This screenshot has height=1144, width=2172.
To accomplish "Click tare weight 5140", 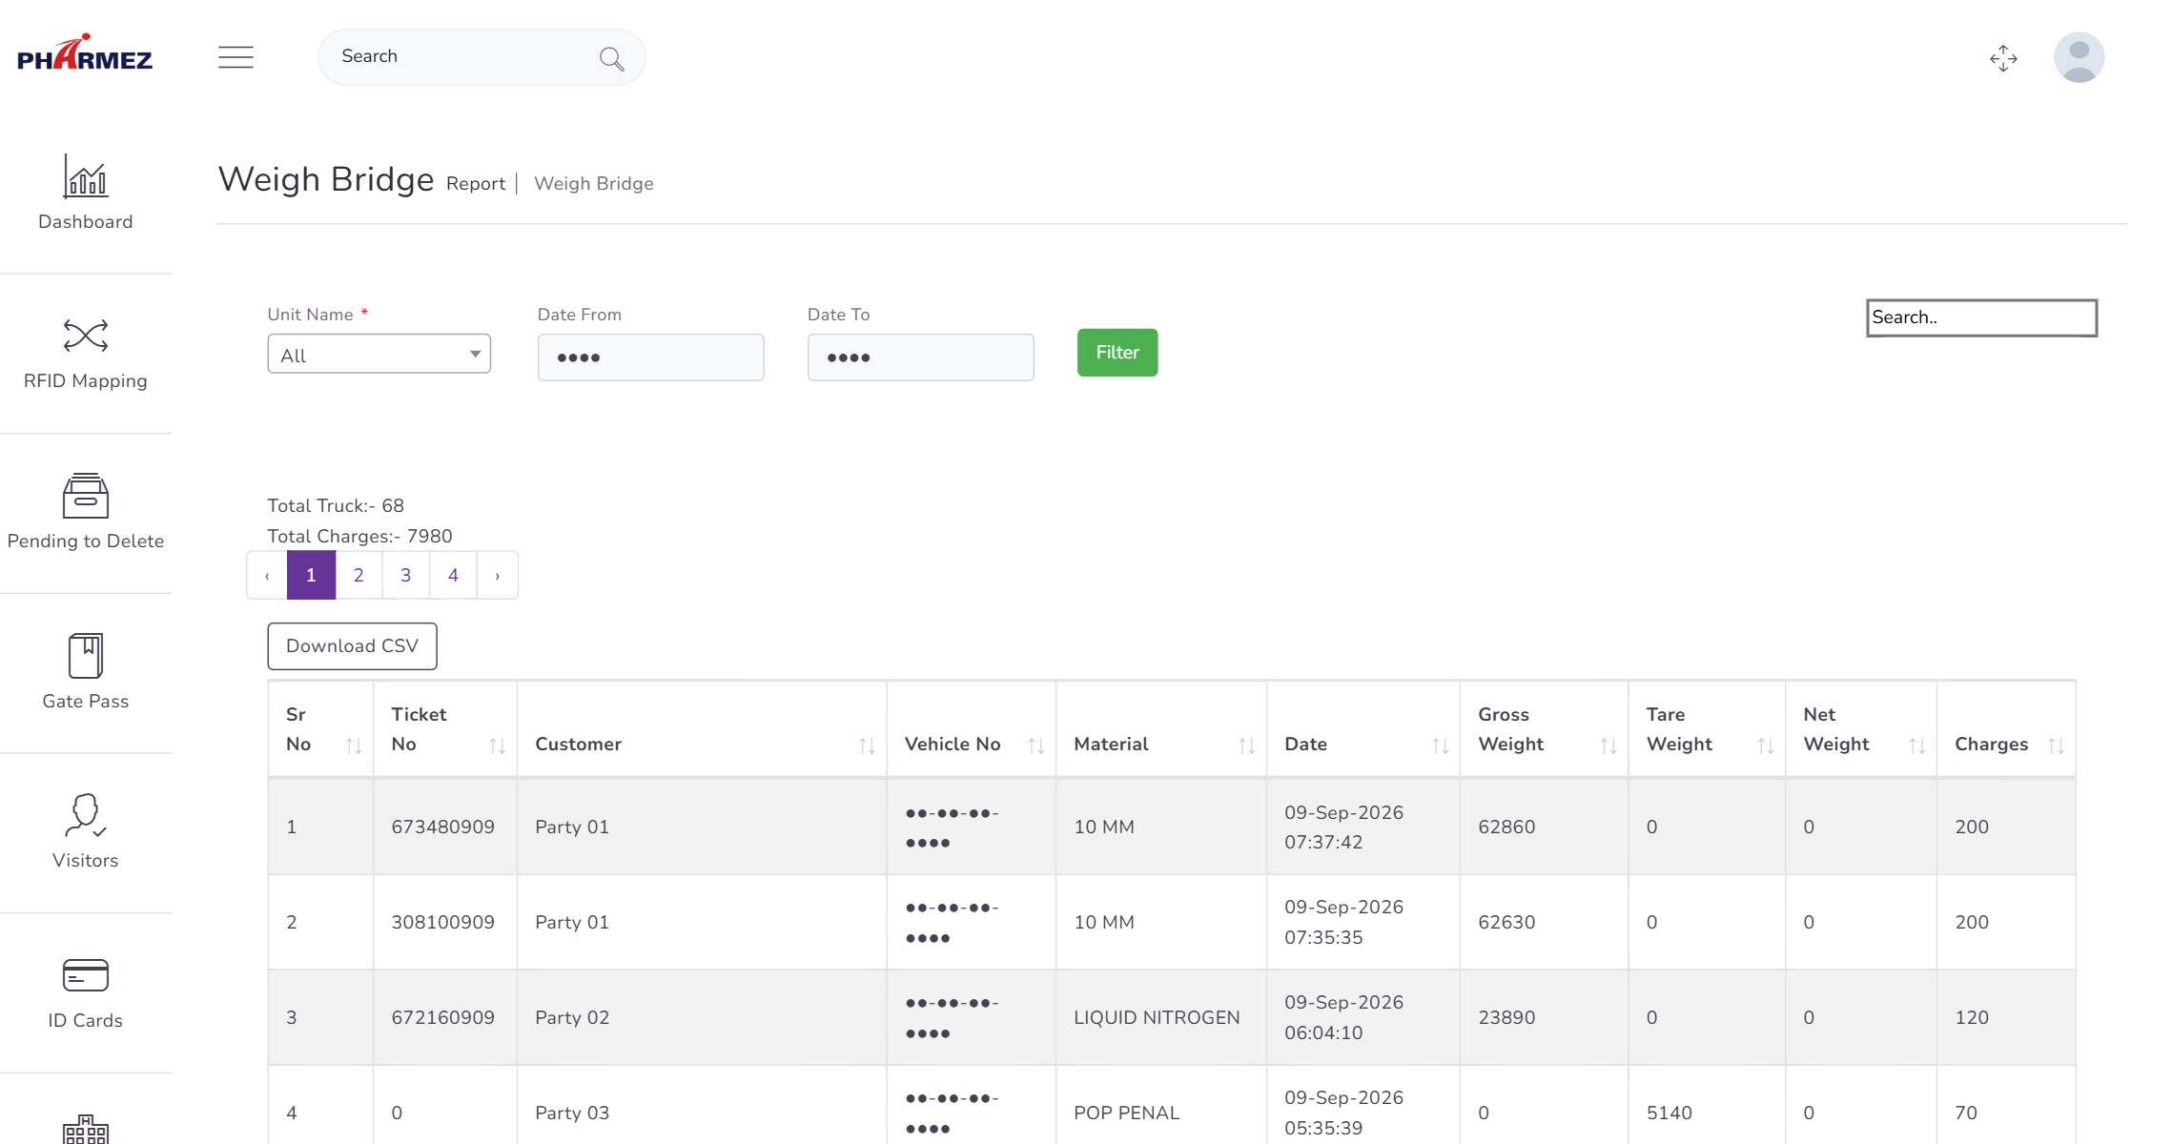I will tap(1670, 1113).
